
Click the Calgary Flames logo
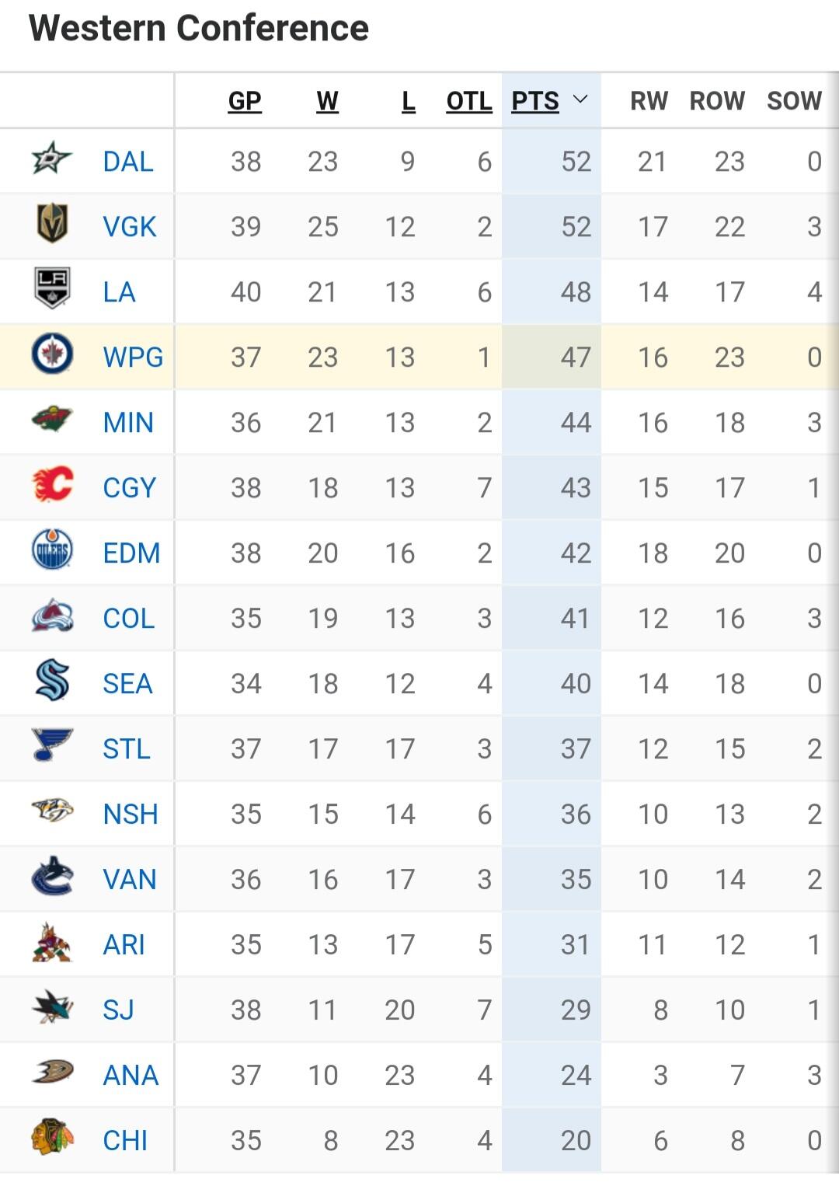[52, 485]
